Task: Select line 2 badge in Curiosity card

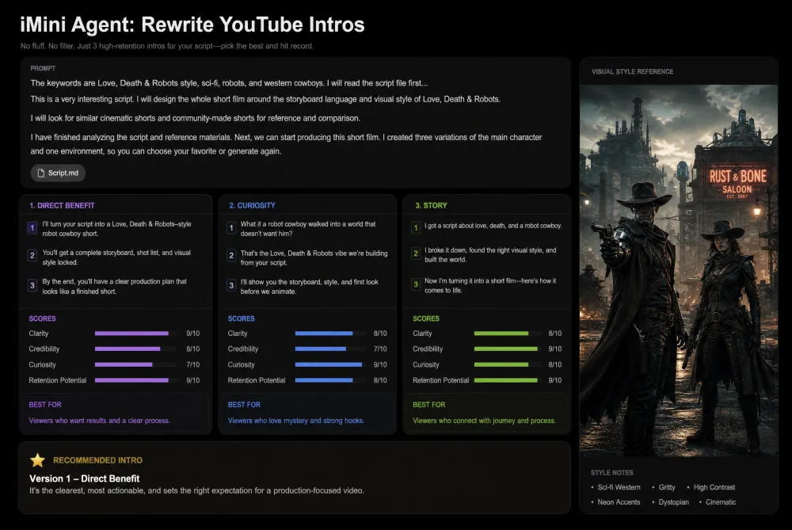Action: [231, 256]
